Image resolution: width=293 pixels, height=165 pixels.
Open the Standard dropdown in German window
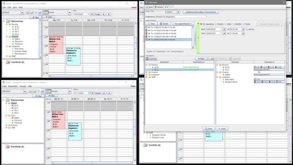tap(25, 92)
